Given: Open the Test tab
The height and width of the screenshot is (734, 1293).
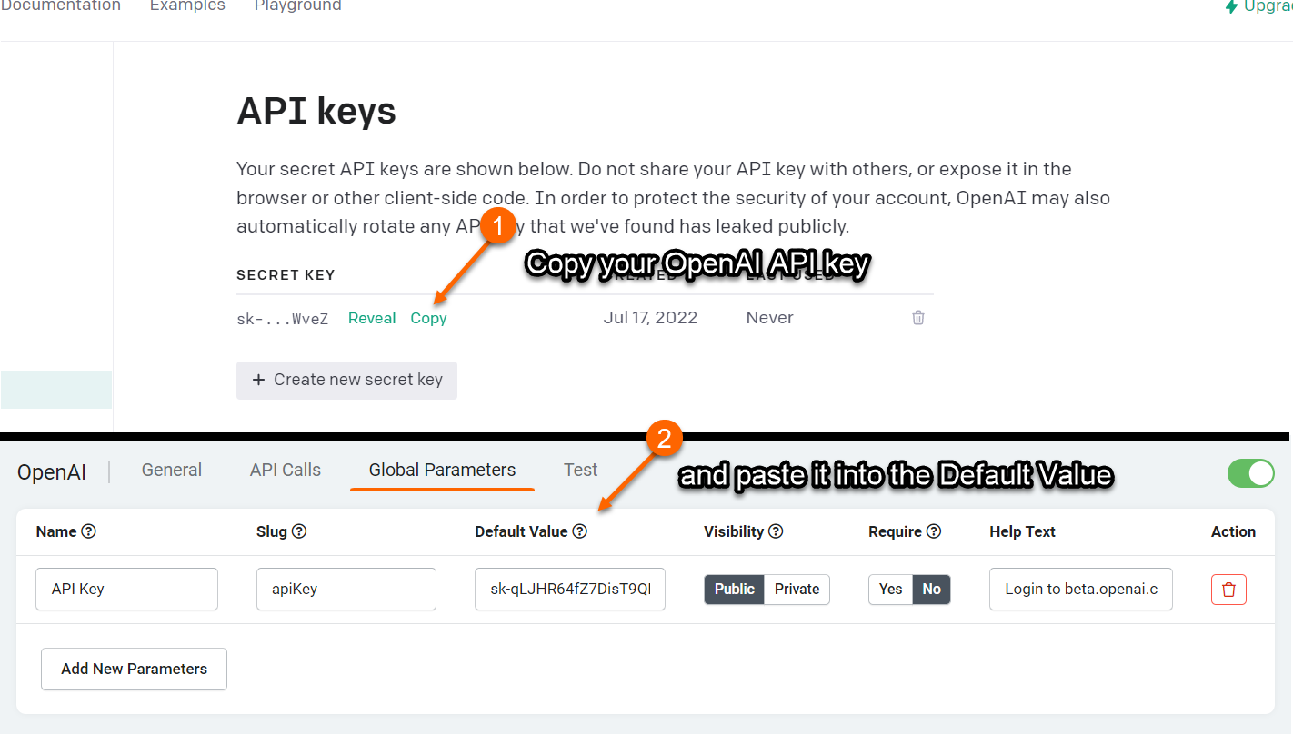Looking at the screenshot, I should [x=580, y=470].
